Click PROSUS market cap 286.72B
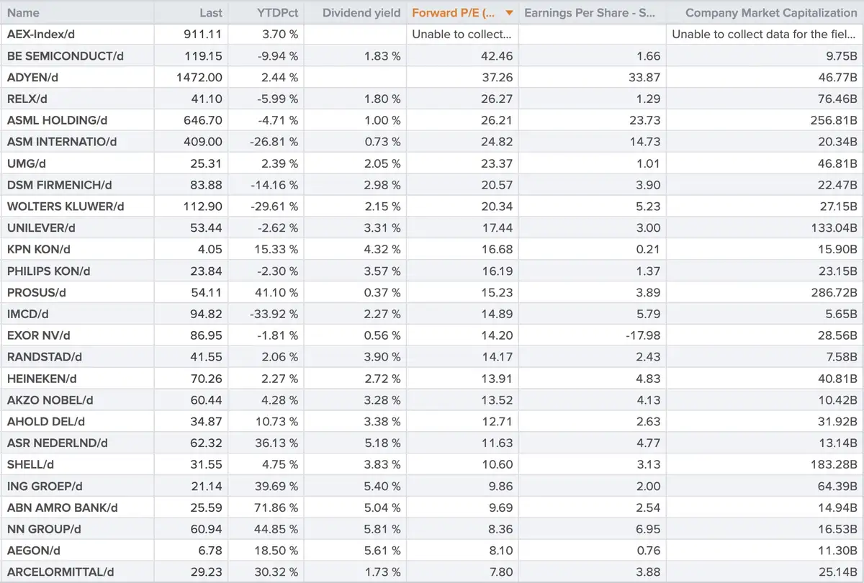The height and width of the screenshot is (583, 864). pos(834,293)
